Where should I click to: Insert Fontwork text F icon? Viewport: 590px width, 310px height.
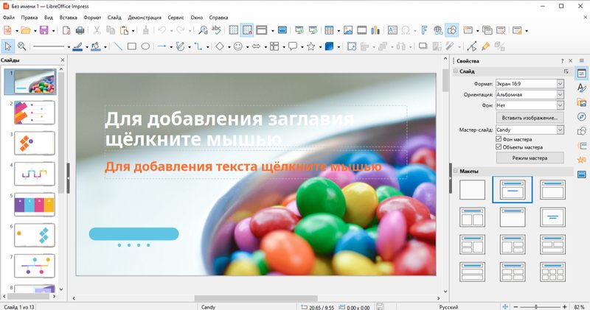pos(424,30)
